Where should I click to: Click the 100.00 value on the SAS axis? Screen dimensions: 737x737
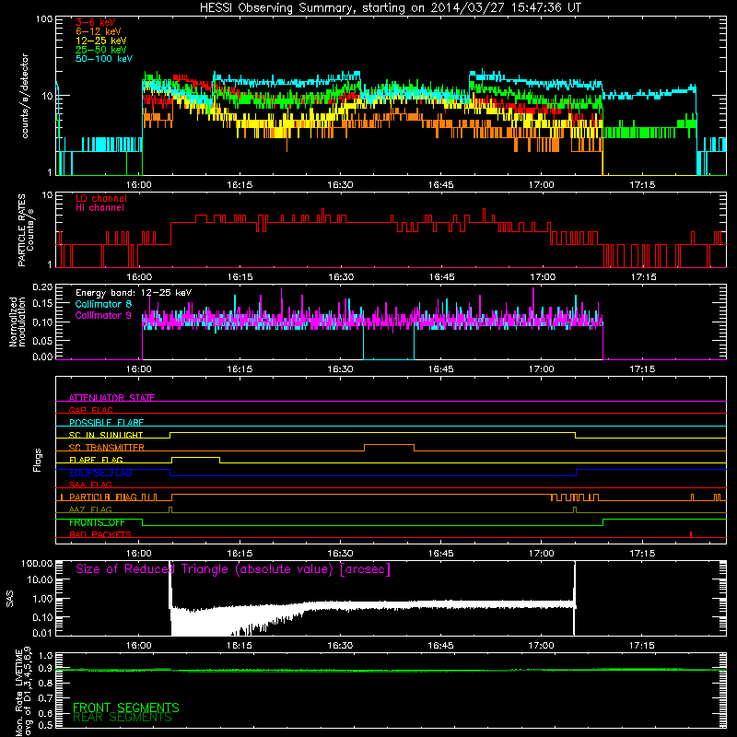pyautogui.click(x=37, y=563)
